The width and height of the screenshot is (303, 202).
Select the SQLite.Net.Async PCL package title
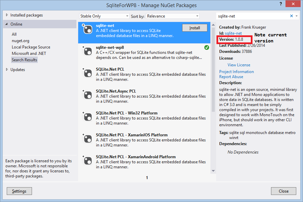116,91
